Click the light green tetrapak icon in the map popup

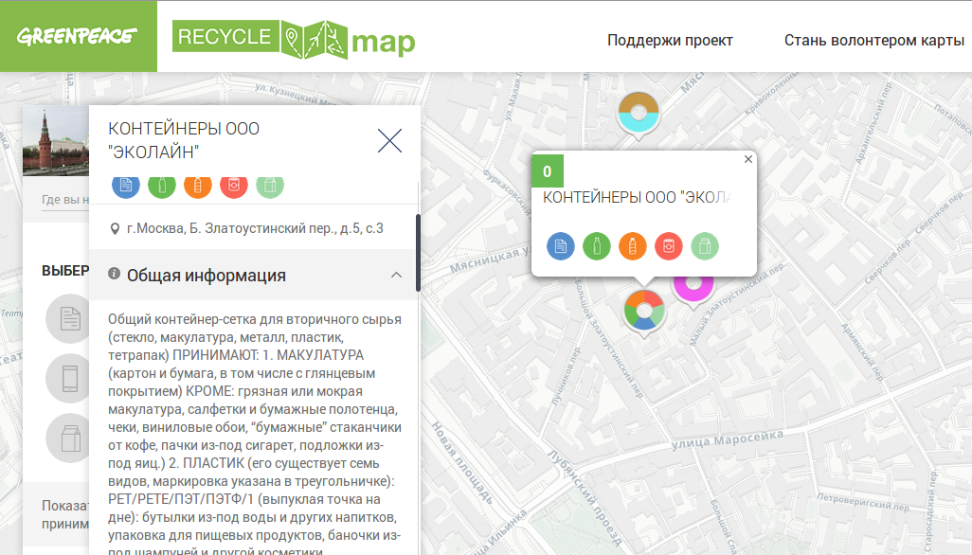click(x=704, y=246)
